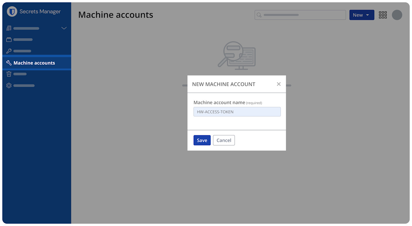Collapse the organization section chevron
The width and height of the screenshot is (412, 226).
click(x=64, y=28)
